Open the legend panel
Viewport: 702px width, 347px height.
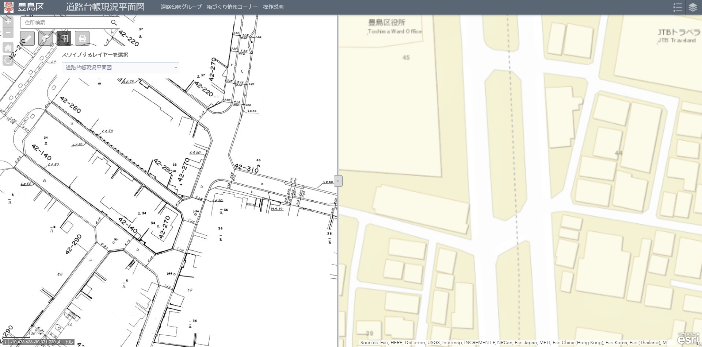[x=678, y=7]
